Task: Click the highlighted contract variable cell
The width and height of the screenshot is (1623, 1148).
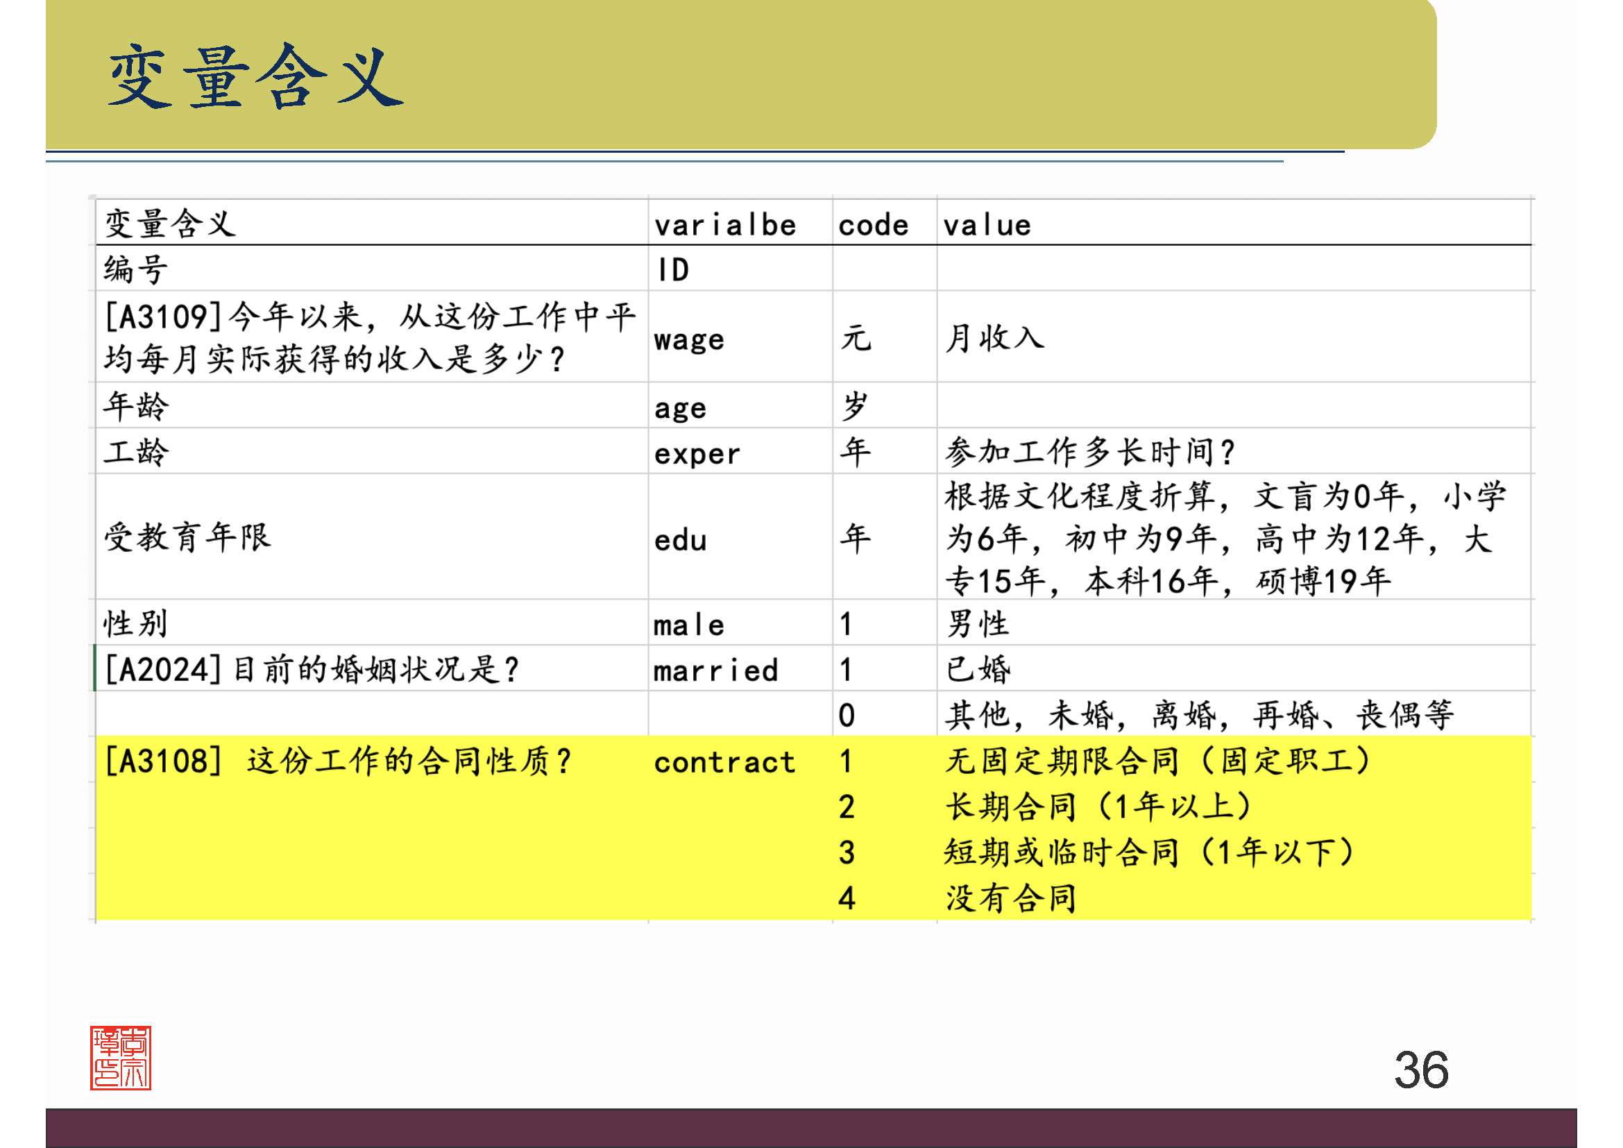Action: (x=724, y=761)
